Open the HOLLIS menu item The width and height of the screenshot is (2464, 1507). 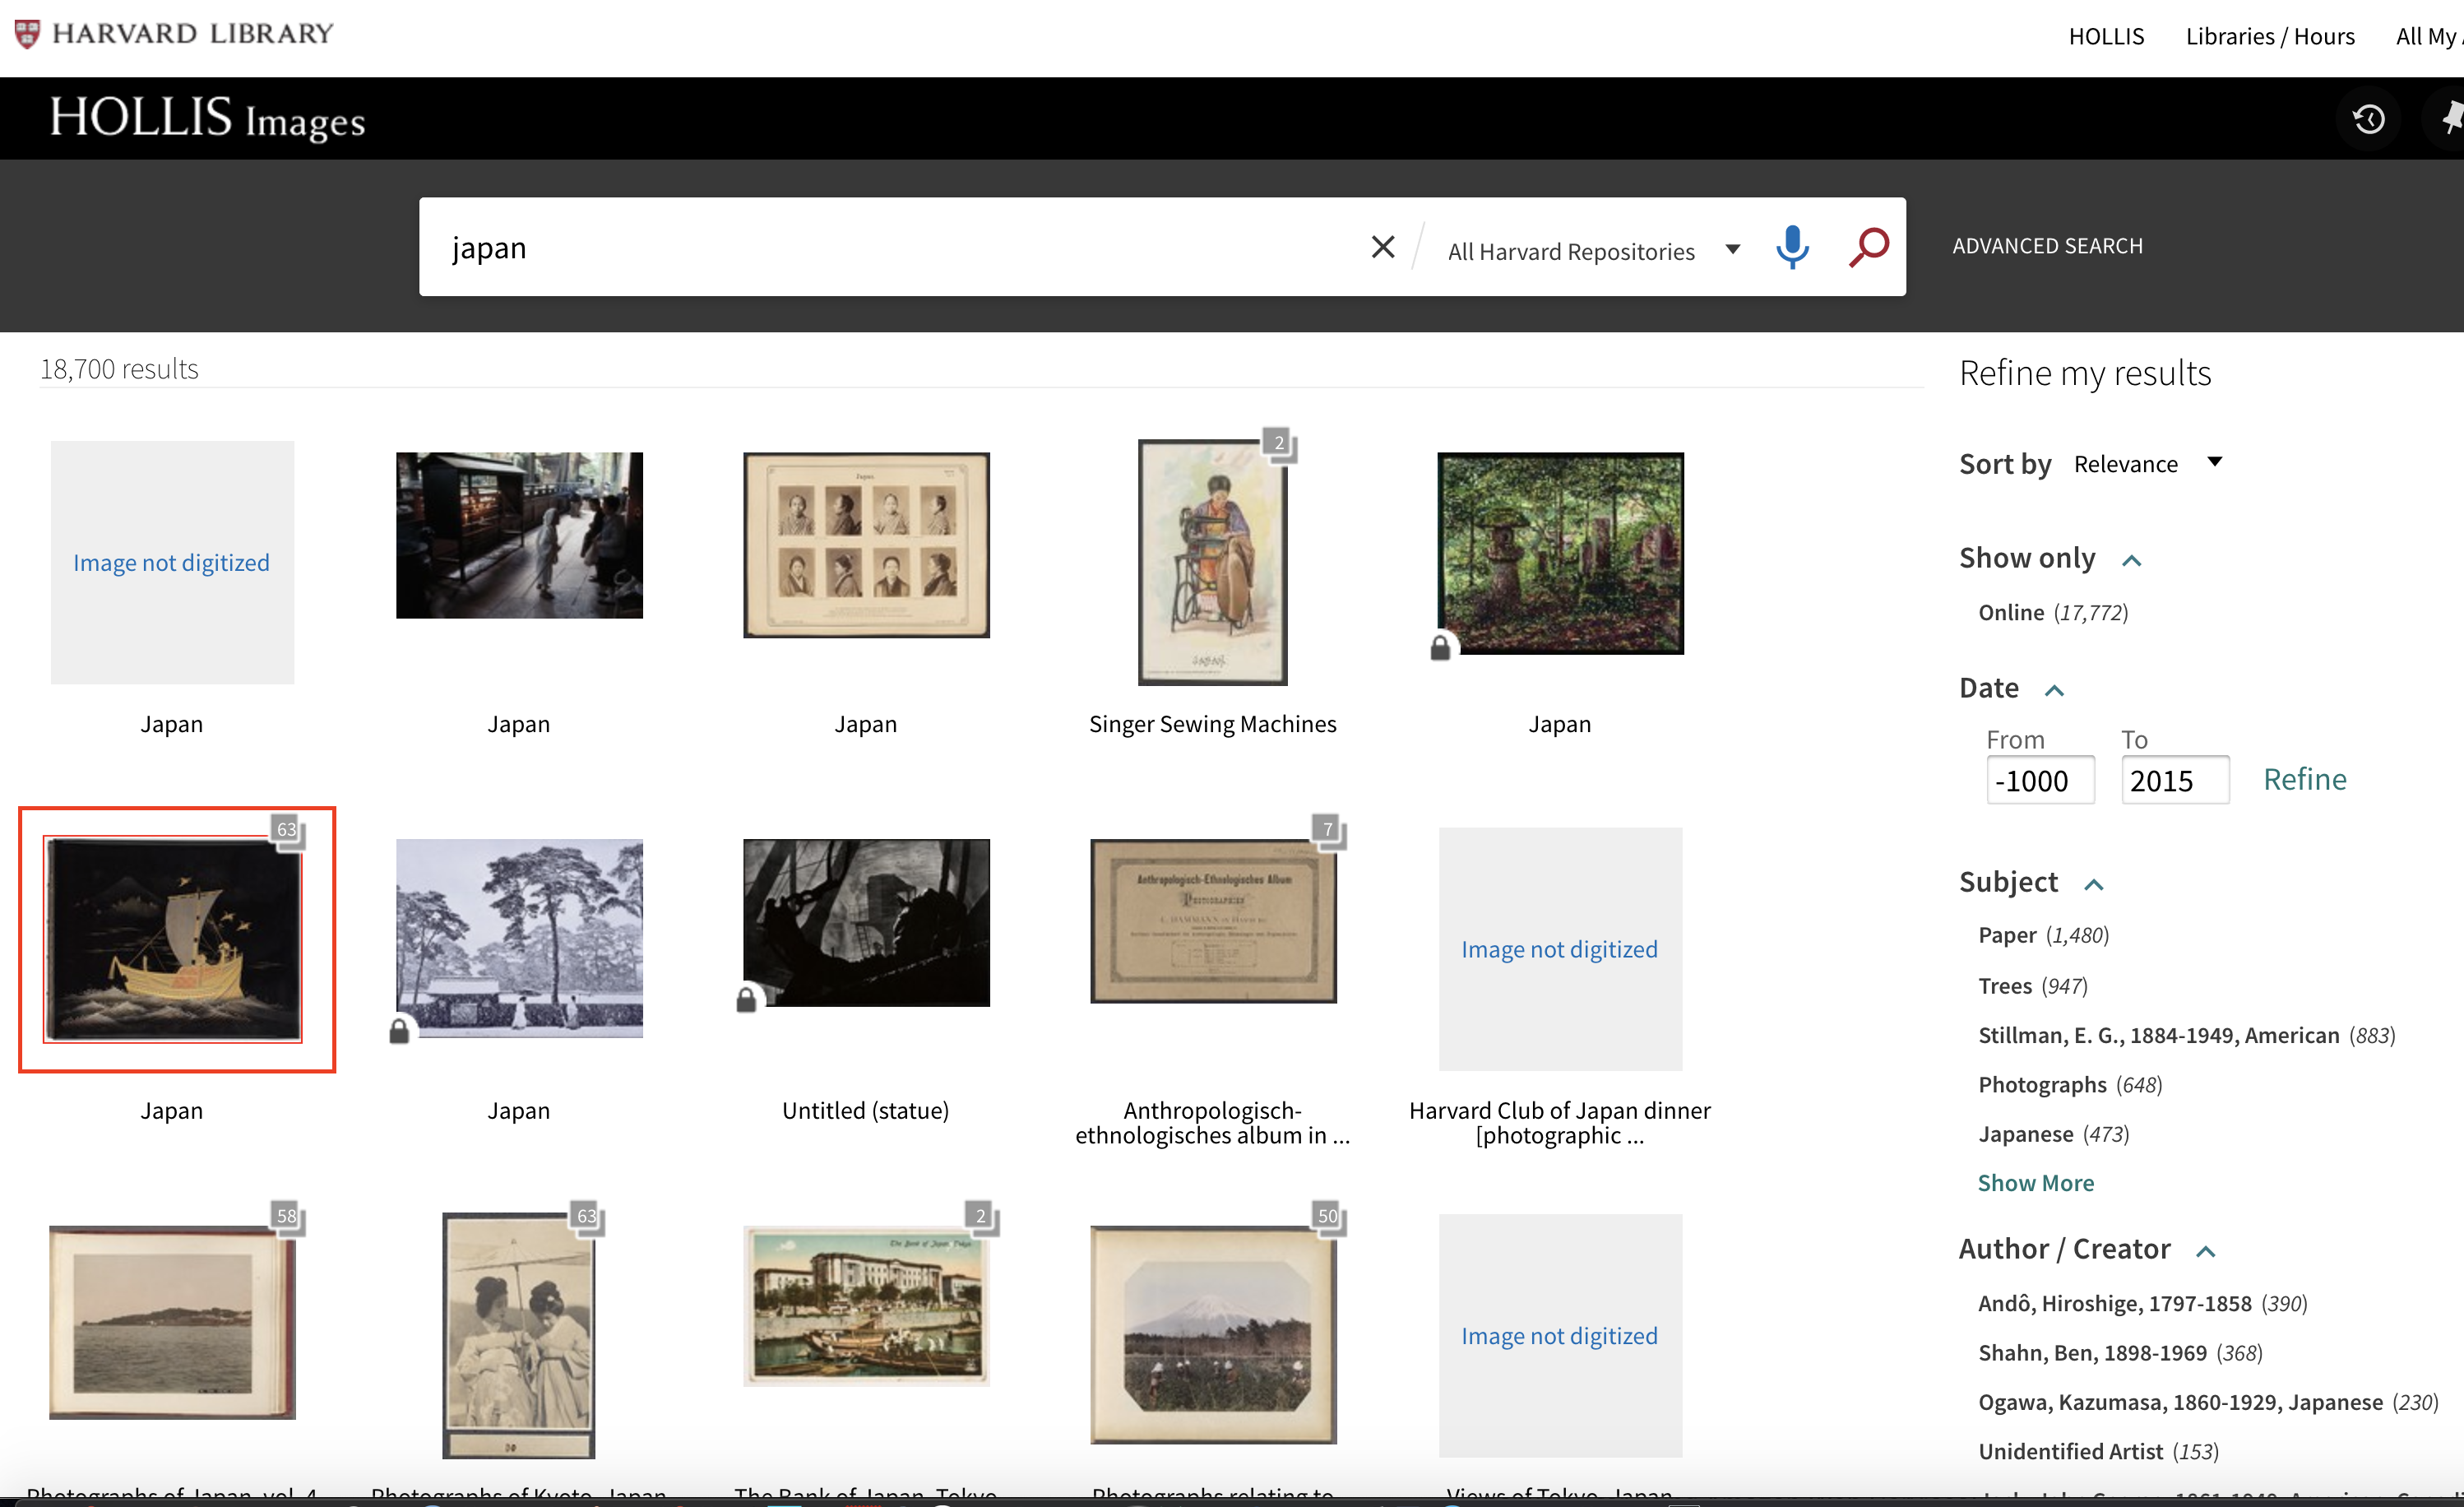(2106, 36)
